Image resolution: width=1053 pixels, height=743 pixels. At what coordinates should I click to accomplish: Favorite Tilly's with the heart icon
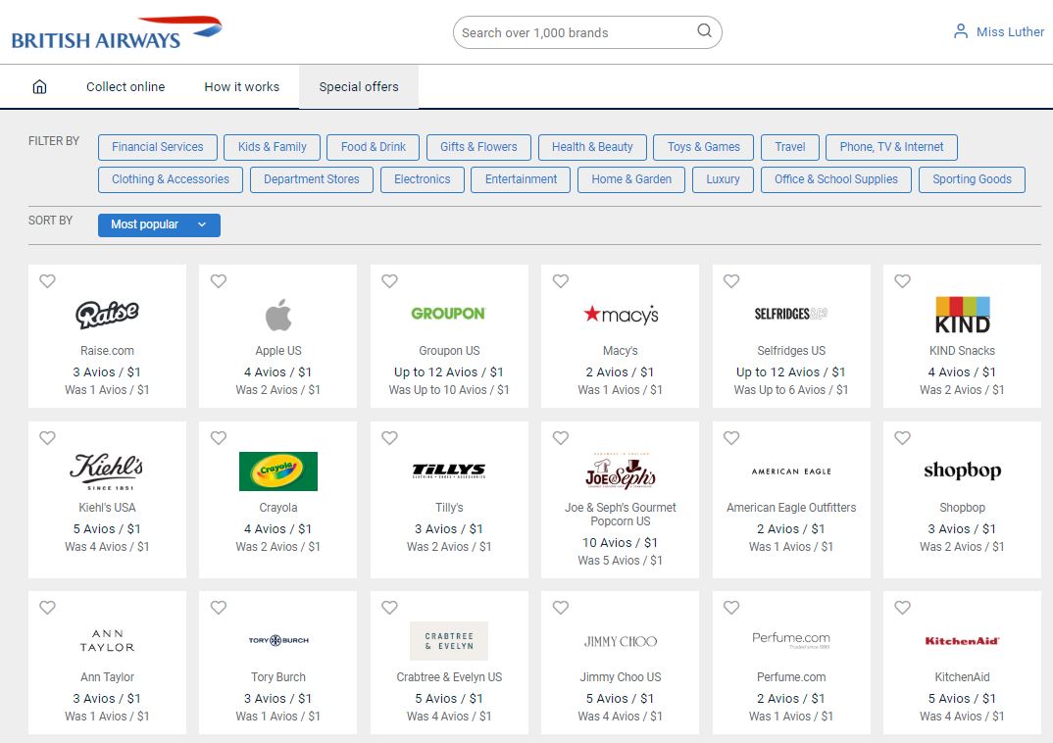[389, 437]
